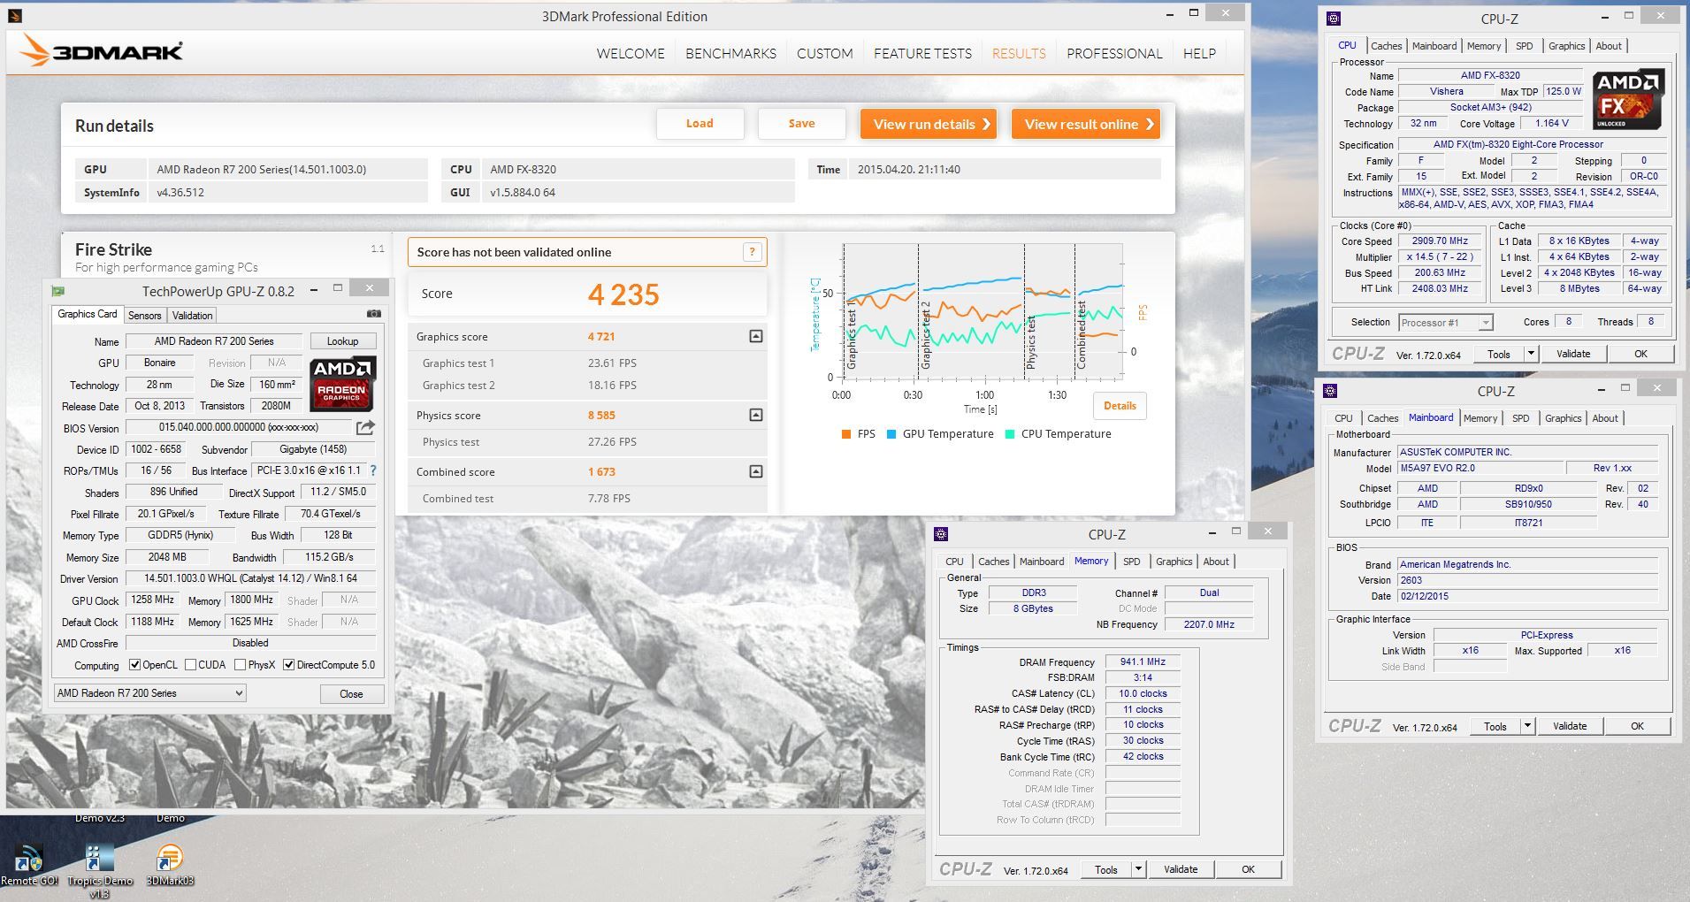Open the BENCHMARKS tab in 3DMark
Image resolution: width=1690 pixels, height=902 pixels.
click(x=730, y=54)
